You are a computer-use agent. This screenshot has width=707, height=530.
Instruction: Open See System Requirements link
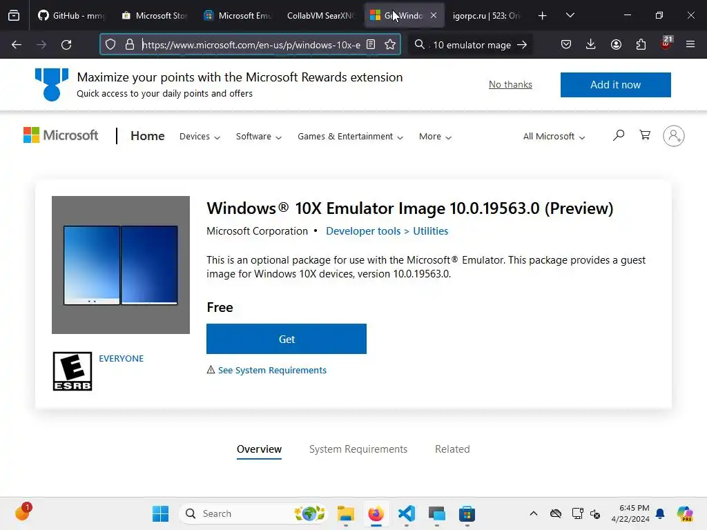click(x=272, y=370)
